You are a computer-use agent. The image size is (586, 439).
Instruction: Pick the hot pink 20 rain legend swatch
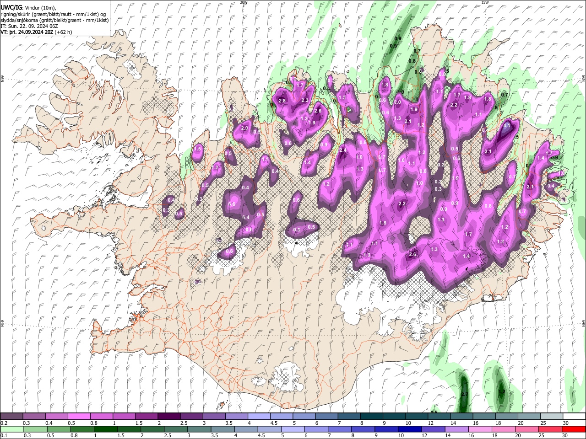526,429
